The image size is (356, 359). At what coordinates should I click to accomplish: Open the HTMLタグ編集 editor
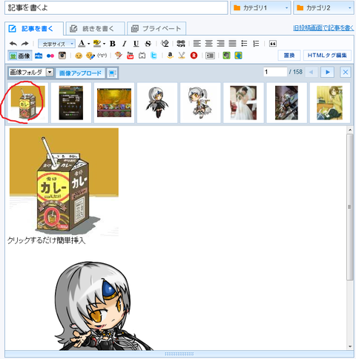(x=327, y=56)
